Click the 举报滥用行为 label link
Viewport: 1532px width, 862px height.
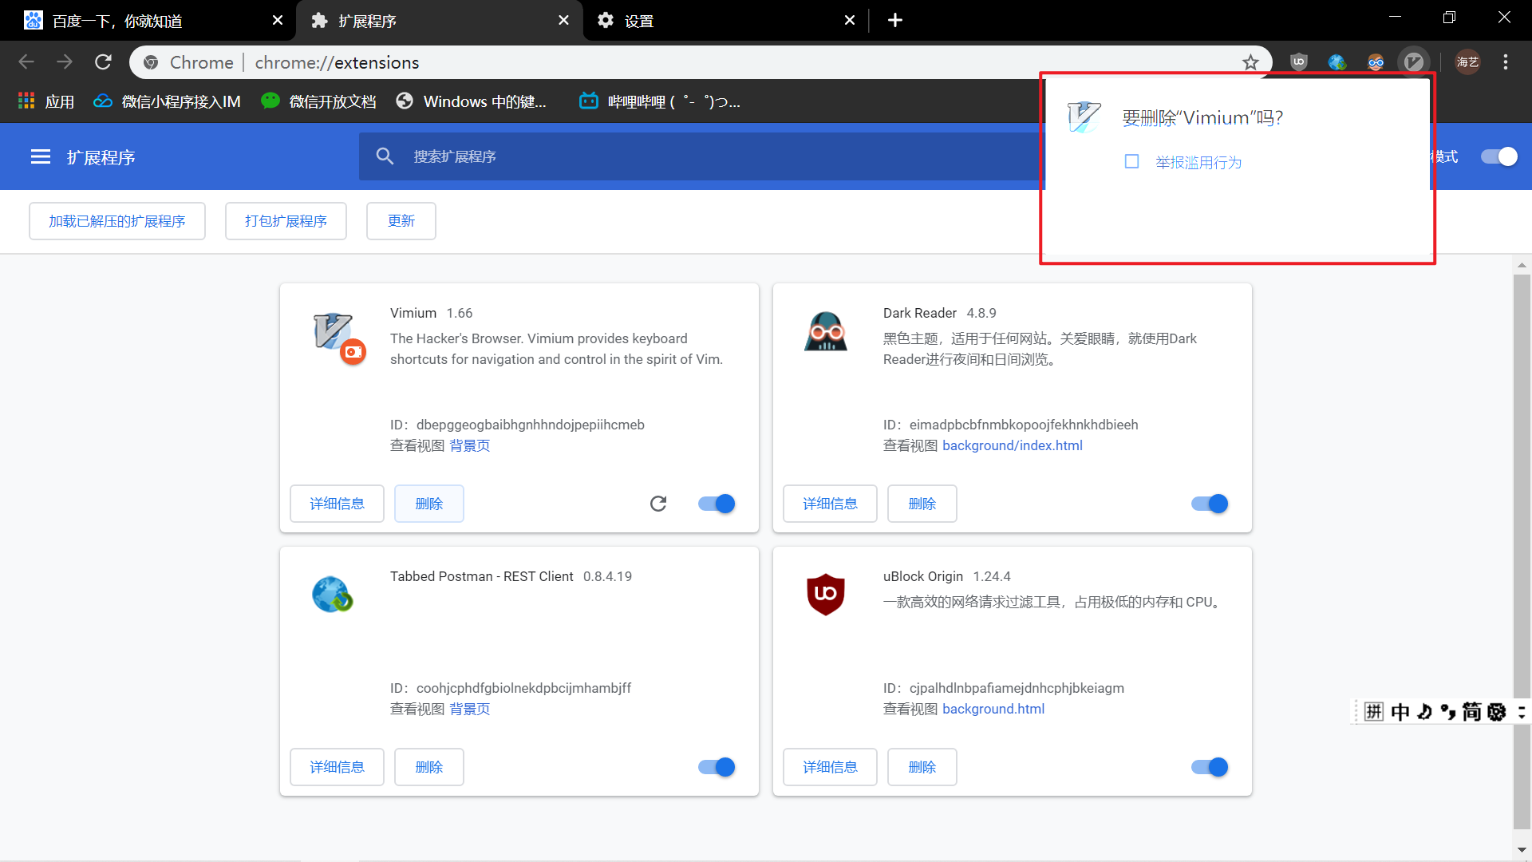click(1198, 162)
